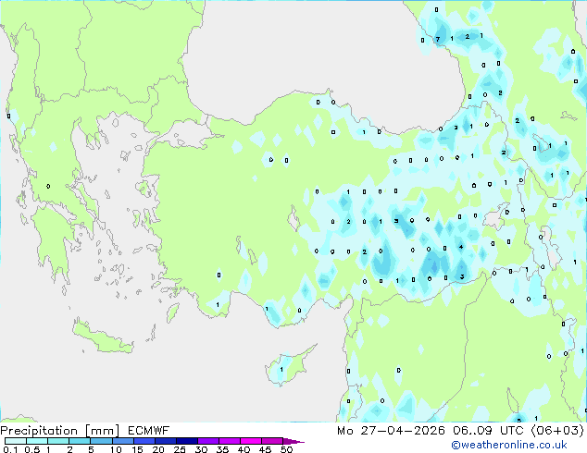This screenshot has height=453, width=587.
Task: Click the value '1' on Cyprus island
Action: tap(281, 369)
